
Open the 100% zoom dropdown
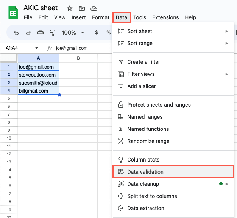tap(73, 33)
